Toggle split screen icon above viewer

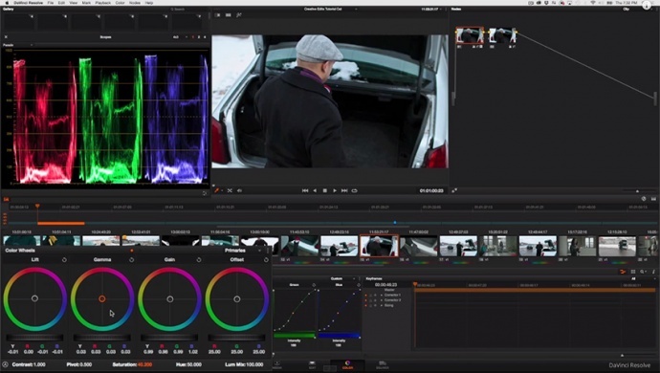(x=229, y=15)
